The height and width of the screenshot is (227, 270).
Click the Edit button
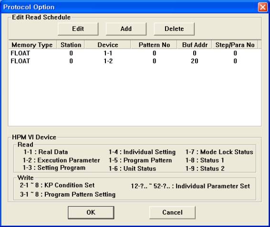(x=78, y=29)
